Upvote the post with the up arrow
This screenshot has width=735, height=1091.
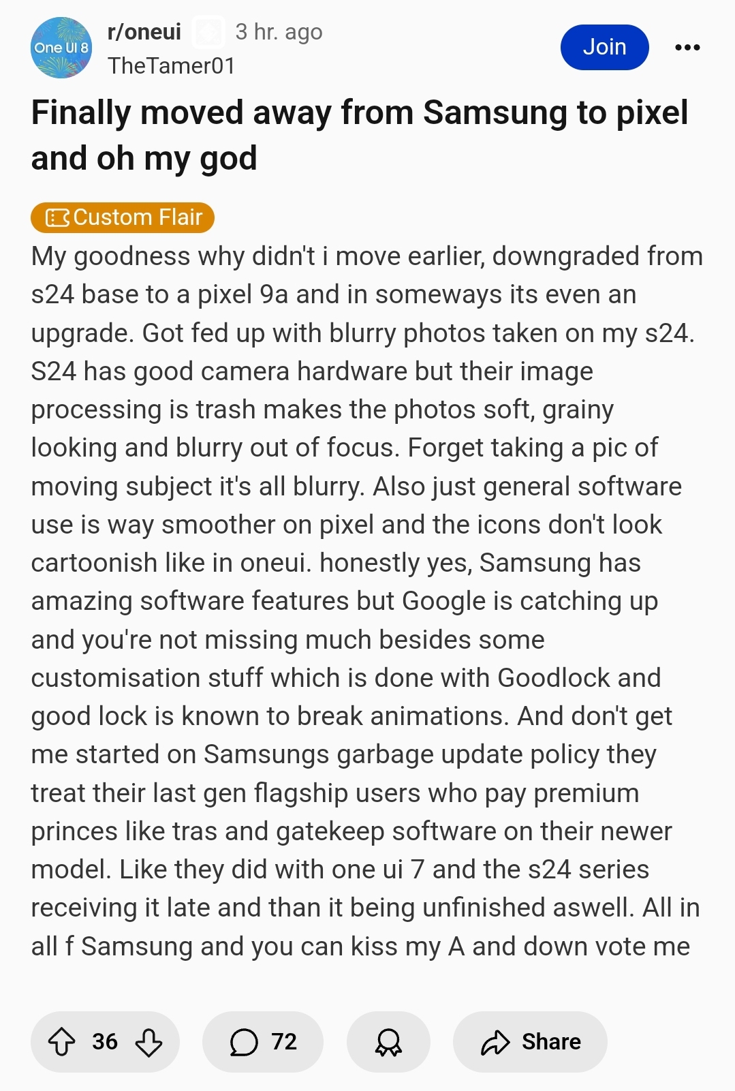click(62, 1041)
